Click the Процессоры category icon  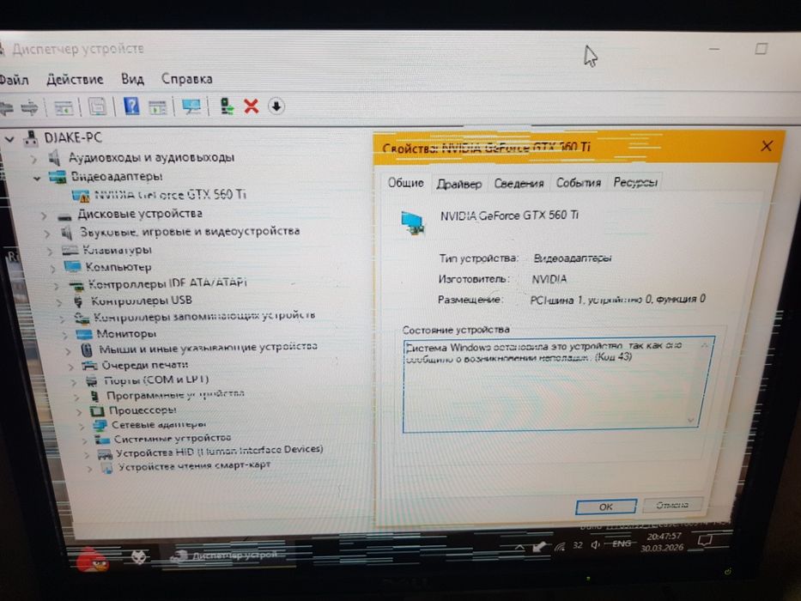tap(97, 411)
